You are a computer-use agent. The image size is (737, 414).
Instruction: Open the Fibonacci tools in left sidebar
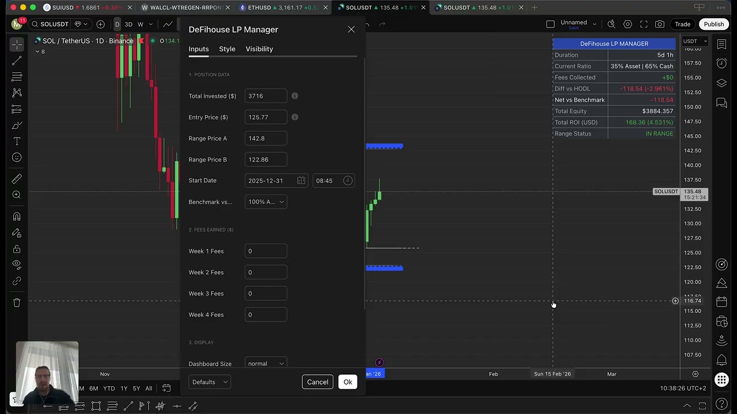(17, 76)
